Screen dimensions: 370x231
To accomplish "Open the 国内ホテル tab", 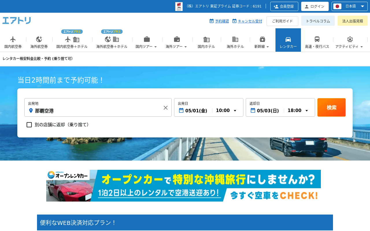I will 206,40.
